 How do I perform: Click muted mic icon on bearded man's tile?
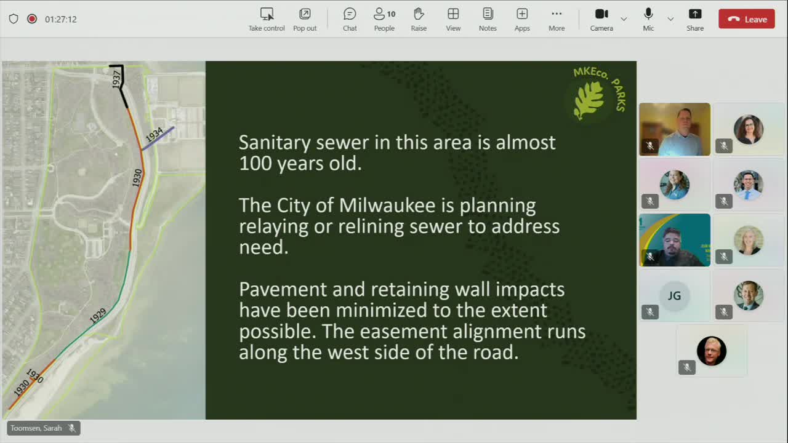(650, 257)
